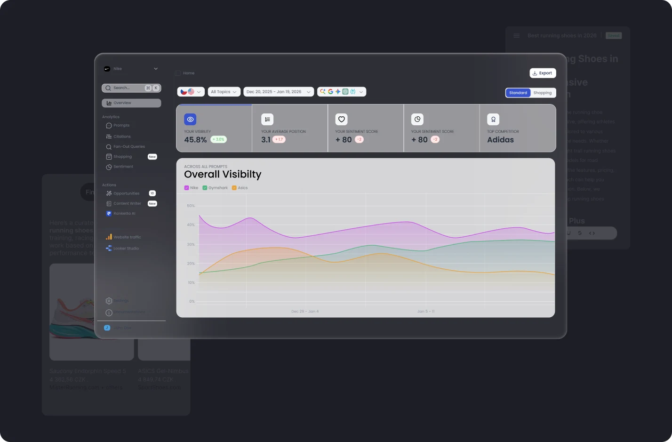This screenshot has height=442, width=672.
Task: Click the Adidas top competitor name
Action: (500, 140)
